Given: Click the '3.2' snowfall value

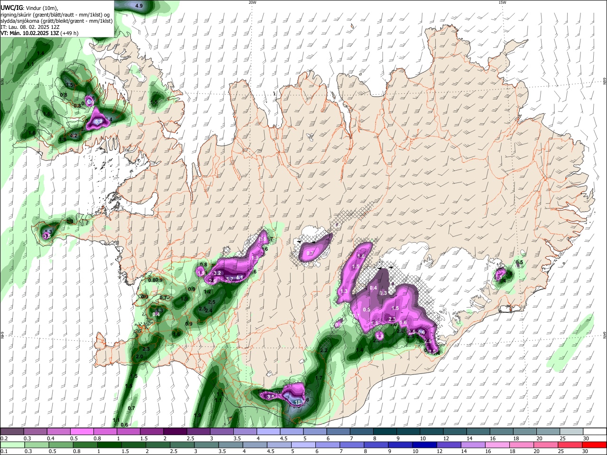Looking at the screenshot, I should 218,273.
